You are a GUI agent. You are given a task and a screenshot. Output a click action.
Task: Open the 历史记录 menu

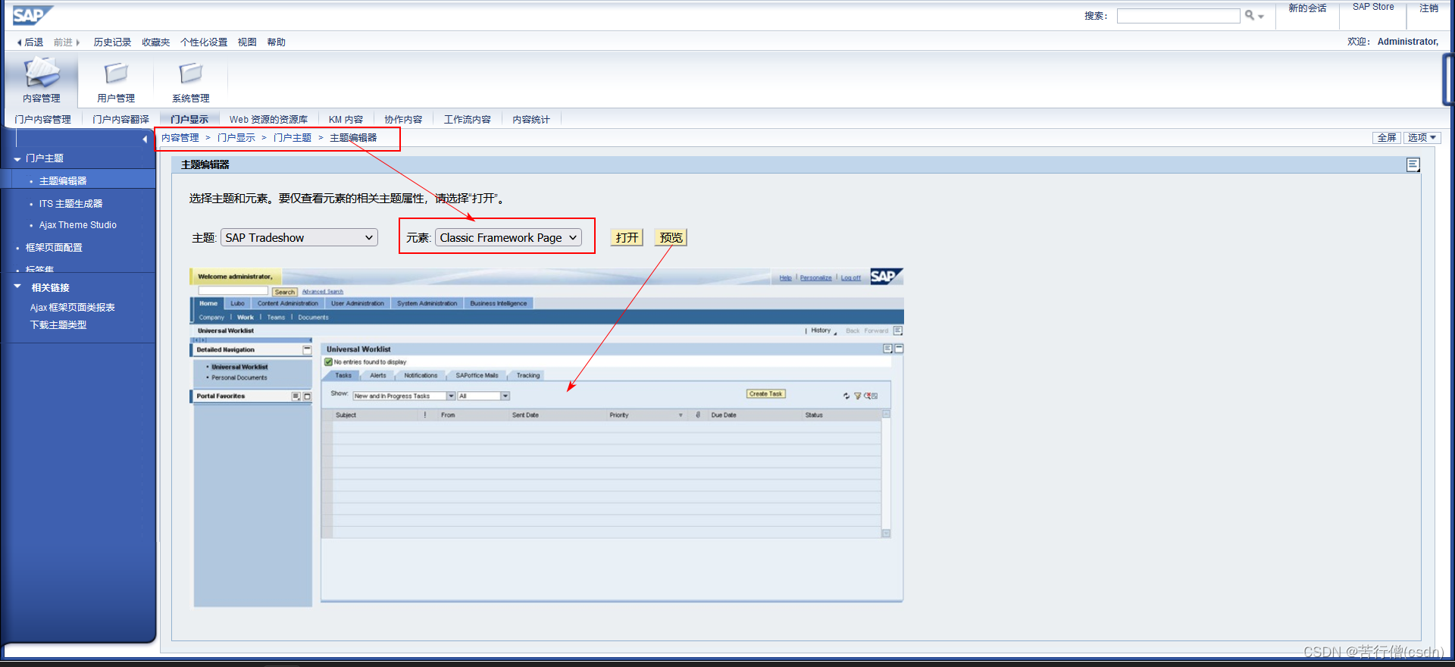tap(112, 42)
